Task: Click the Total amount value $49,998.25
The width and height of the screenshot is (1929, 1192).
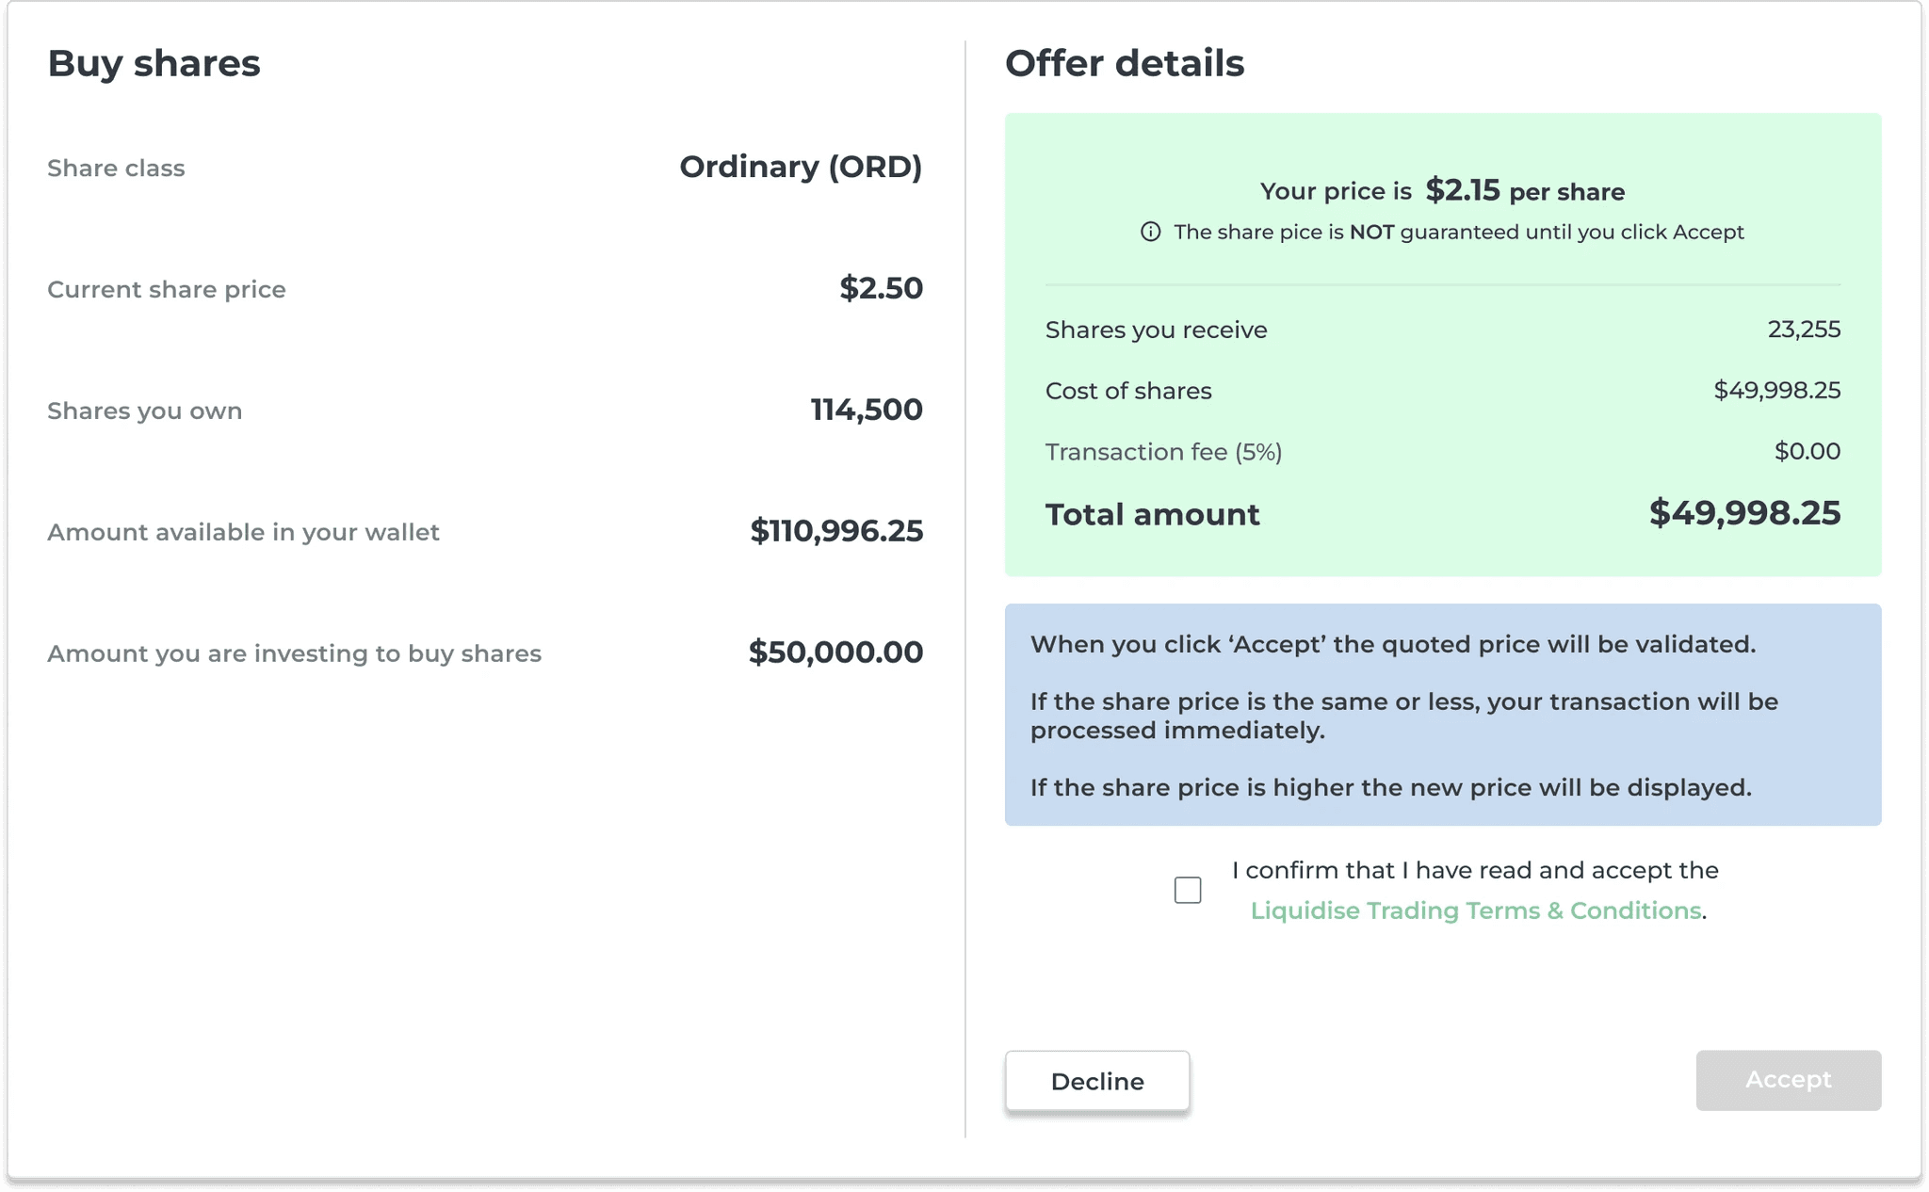Action: (x=1744, y=513)
